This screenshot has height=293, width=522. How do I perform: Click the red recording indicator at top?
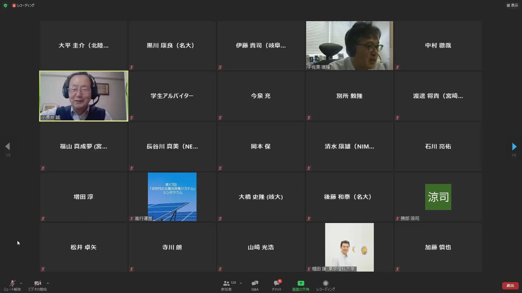pyautogui.click(x=14, y=5)
